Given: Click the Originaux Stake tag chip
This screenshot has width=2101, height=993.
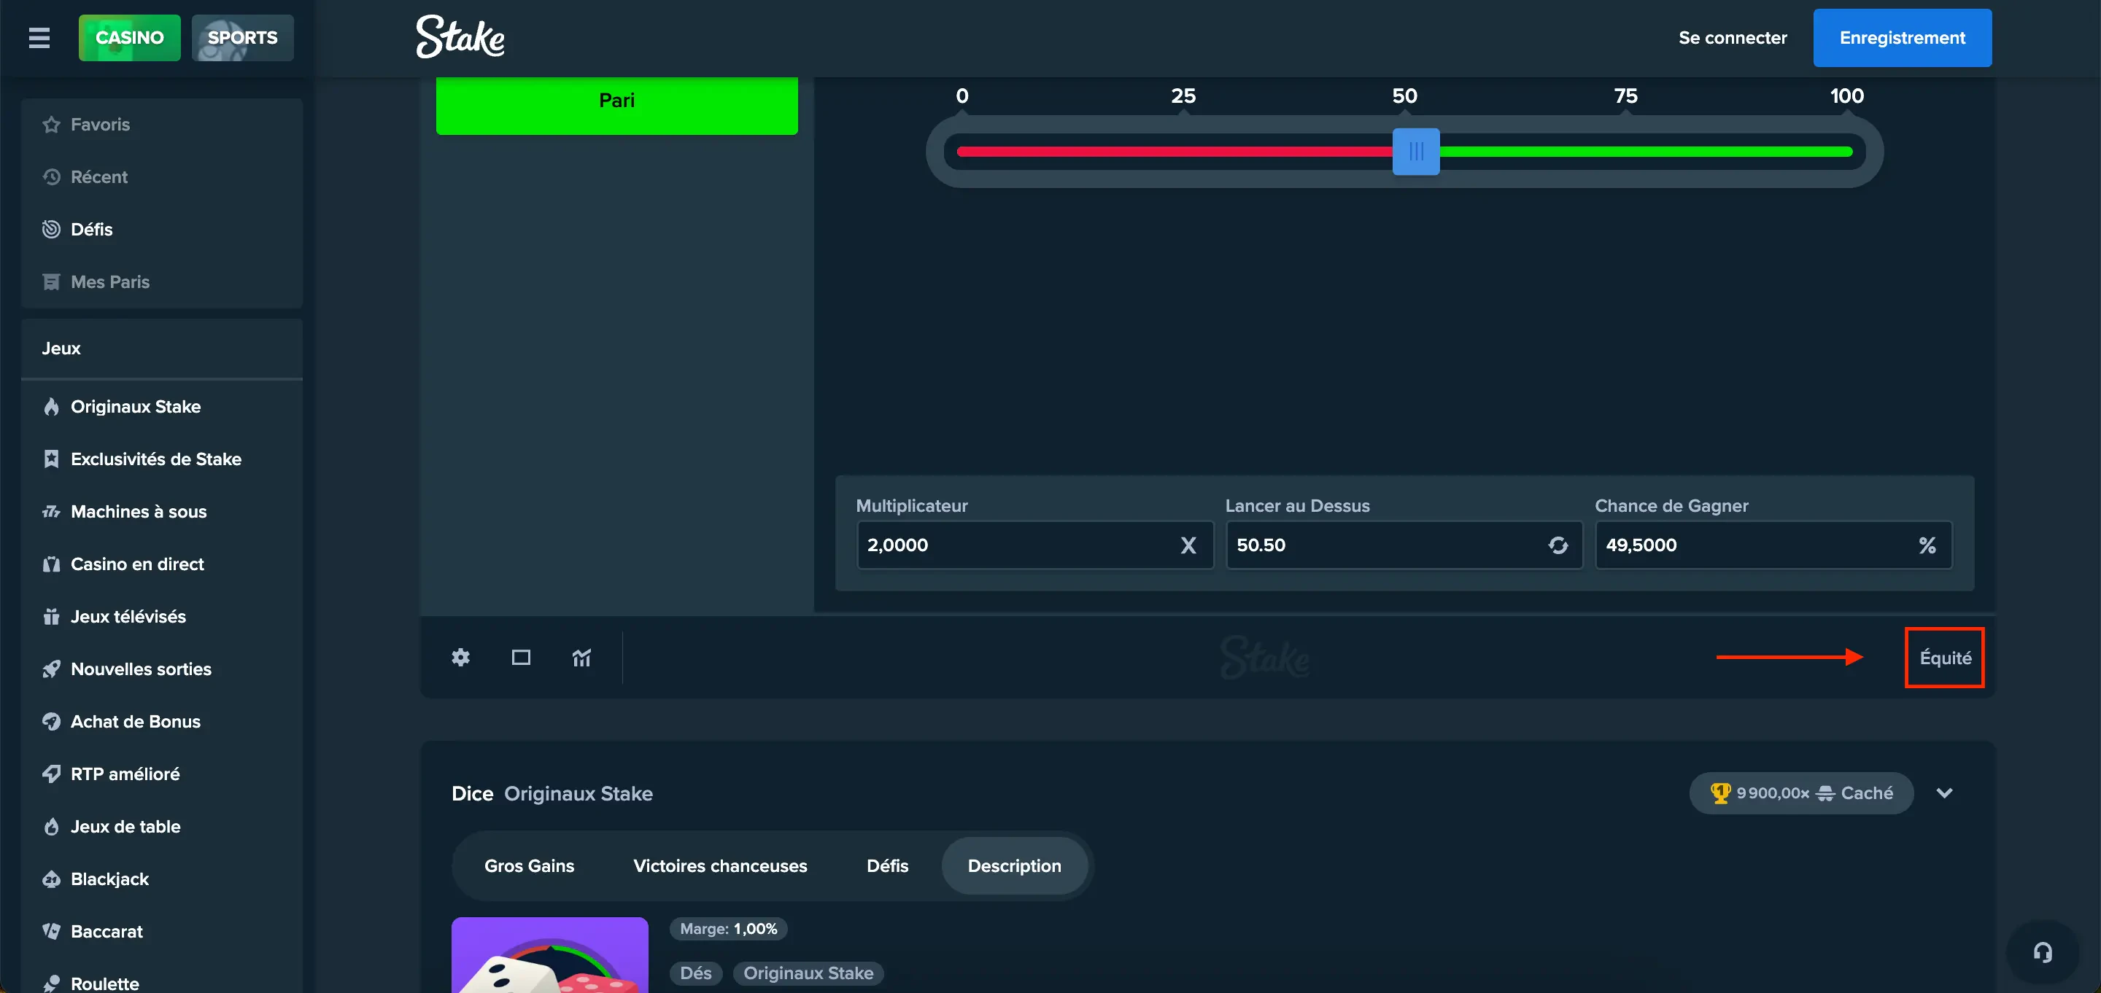Looking at the screenshot, I should point(808,973).
